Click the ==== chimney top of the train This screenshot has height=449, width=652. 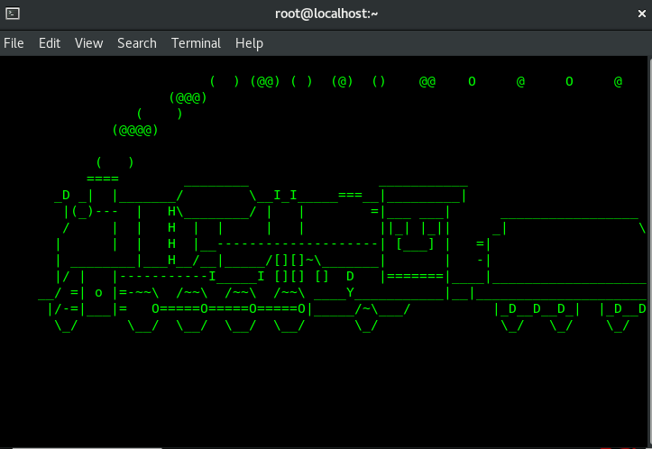pos(103,179)
